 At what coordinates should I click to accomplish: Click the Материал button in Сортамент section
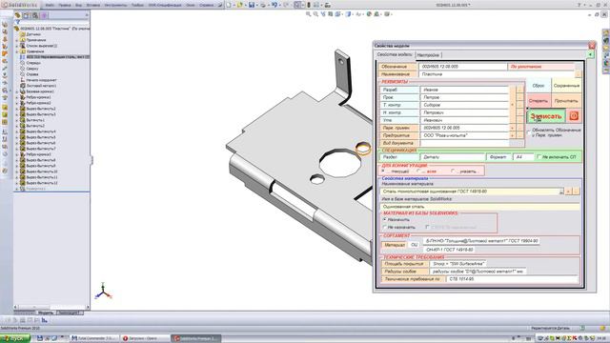(394, 245)
